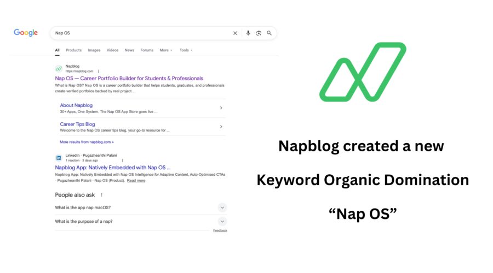Open the Tools dropdown
493x273 pixels.
186,50
